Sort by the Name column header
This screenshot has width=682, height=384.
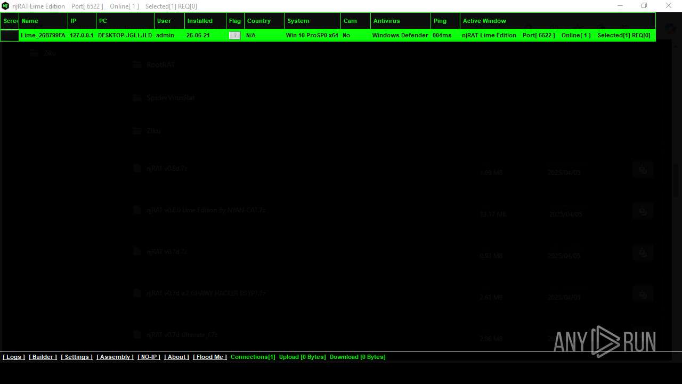coord(44,21)
